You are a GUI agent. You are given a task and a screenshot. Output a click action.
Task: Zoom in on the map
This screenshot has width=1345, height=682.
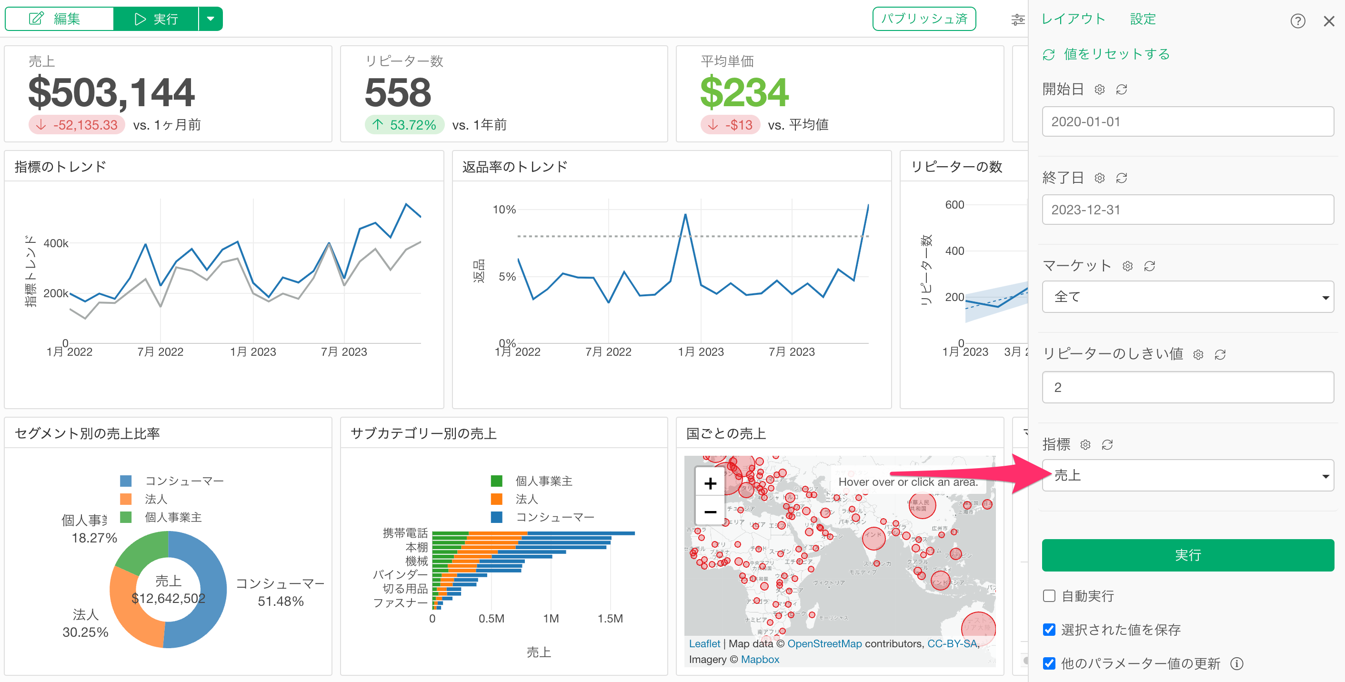pyautogui.click(x=710, y=483)
